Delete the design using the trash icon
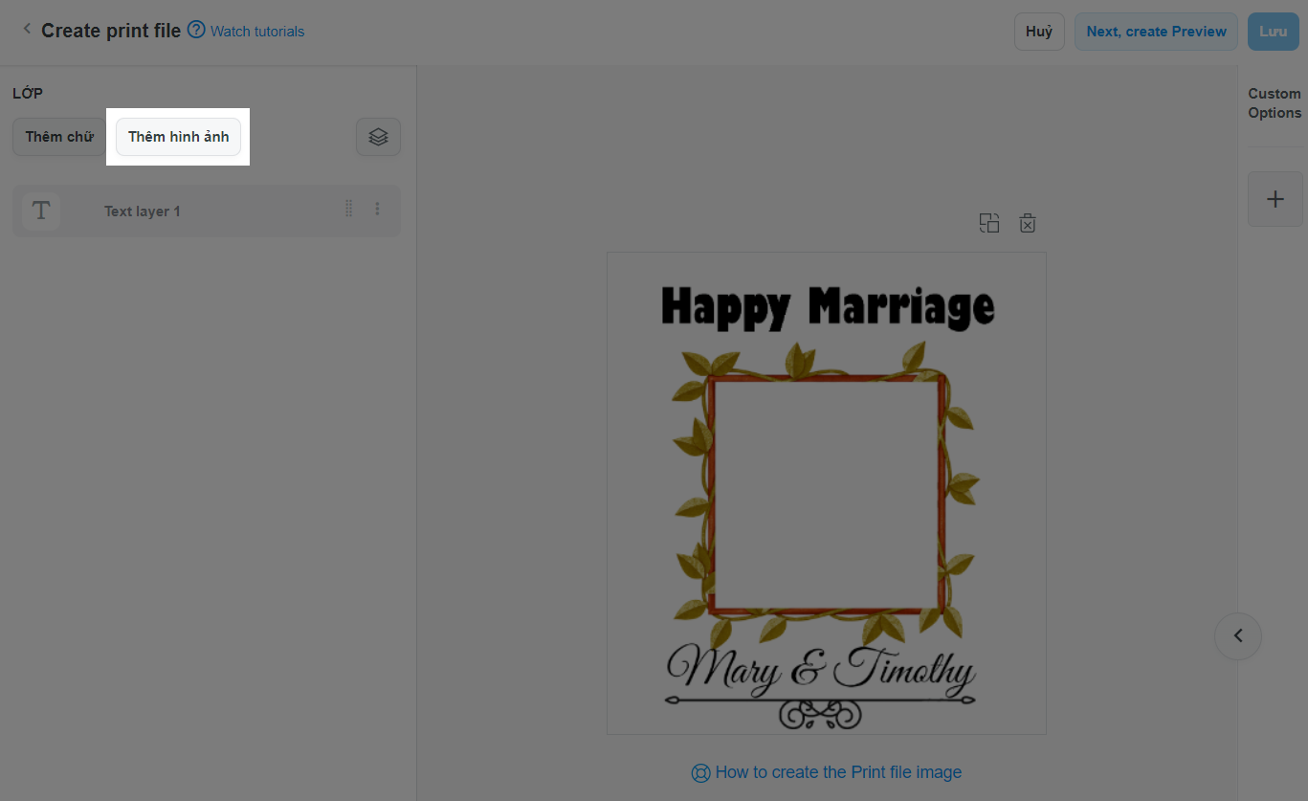Screen dimensions: 1308x801 pos(1028,223)
